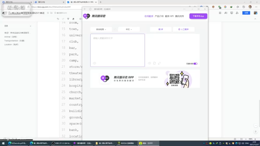Viewport: 260px width, 146px height.
Task: Toggle fullscreen icon in the document status bar
Action: 241,139
